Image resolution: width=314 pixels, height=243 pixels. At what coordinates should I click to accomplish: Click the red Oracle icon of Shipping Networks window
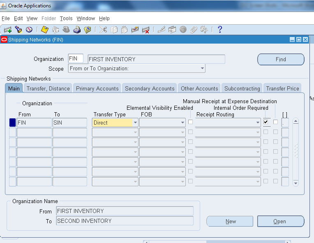pyautogui.click(x=4, y=39)
